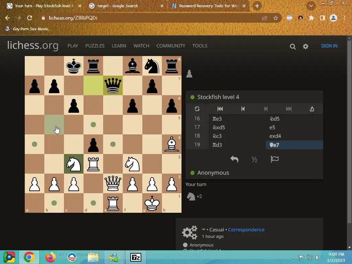Offer a draw half icon

(254, 159)
